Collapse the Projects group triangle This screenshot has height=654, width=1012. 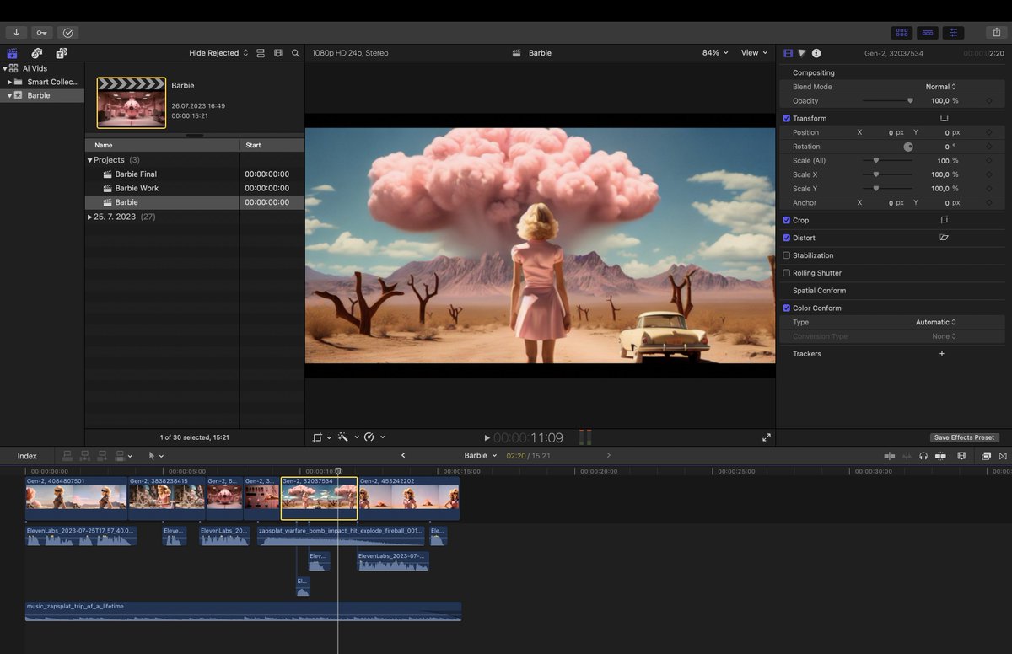point(90,160)
